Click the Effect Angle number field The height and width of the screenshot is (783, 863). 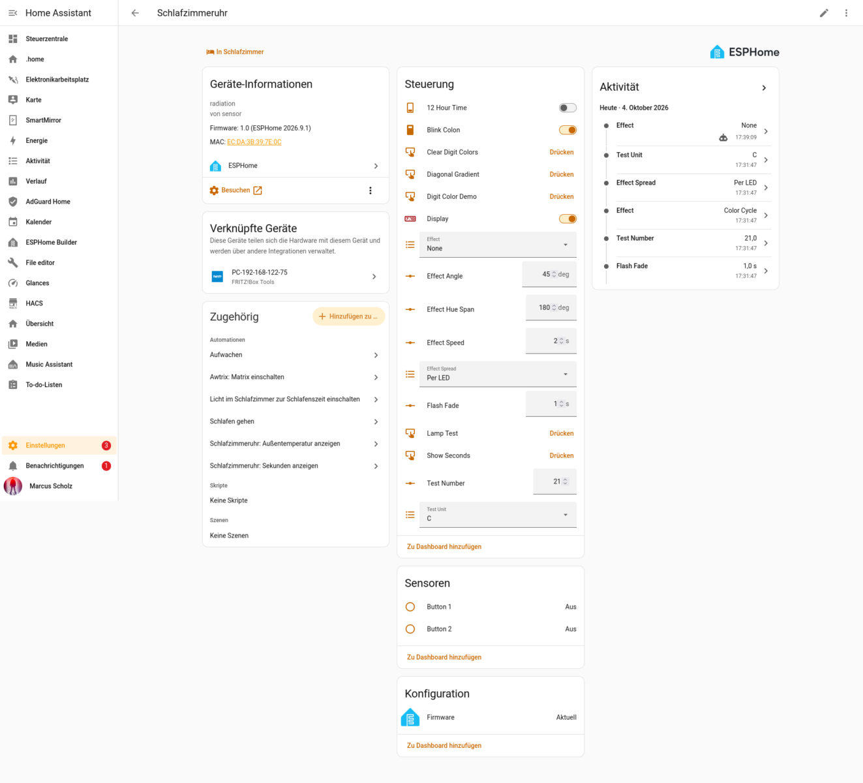click(x=549, y=275)
